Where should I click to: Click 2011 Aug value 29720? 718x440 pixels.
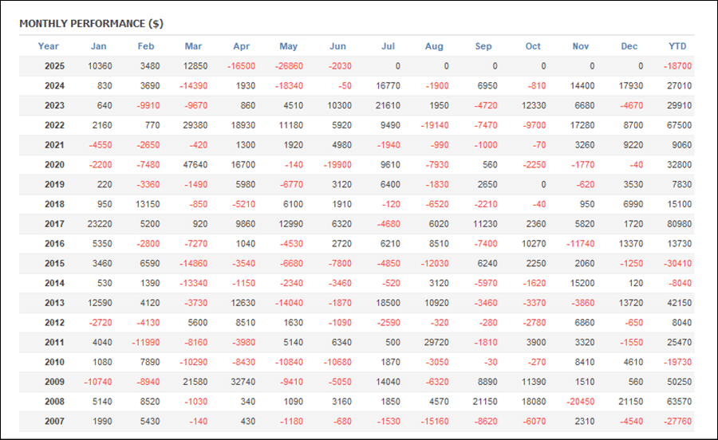coord(436,342)
